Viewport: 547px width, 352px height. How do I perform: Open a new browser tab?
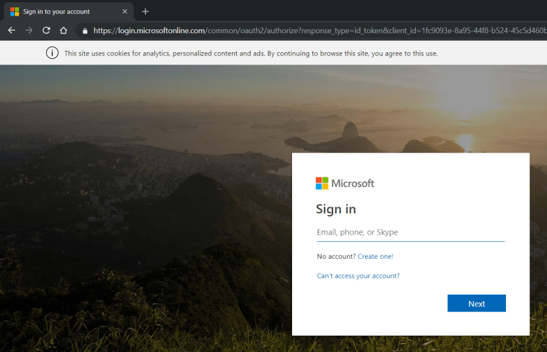point(145,11)
